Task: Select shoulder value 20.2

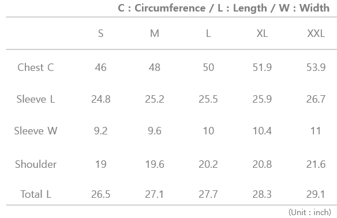Action: tap(208, 164)
